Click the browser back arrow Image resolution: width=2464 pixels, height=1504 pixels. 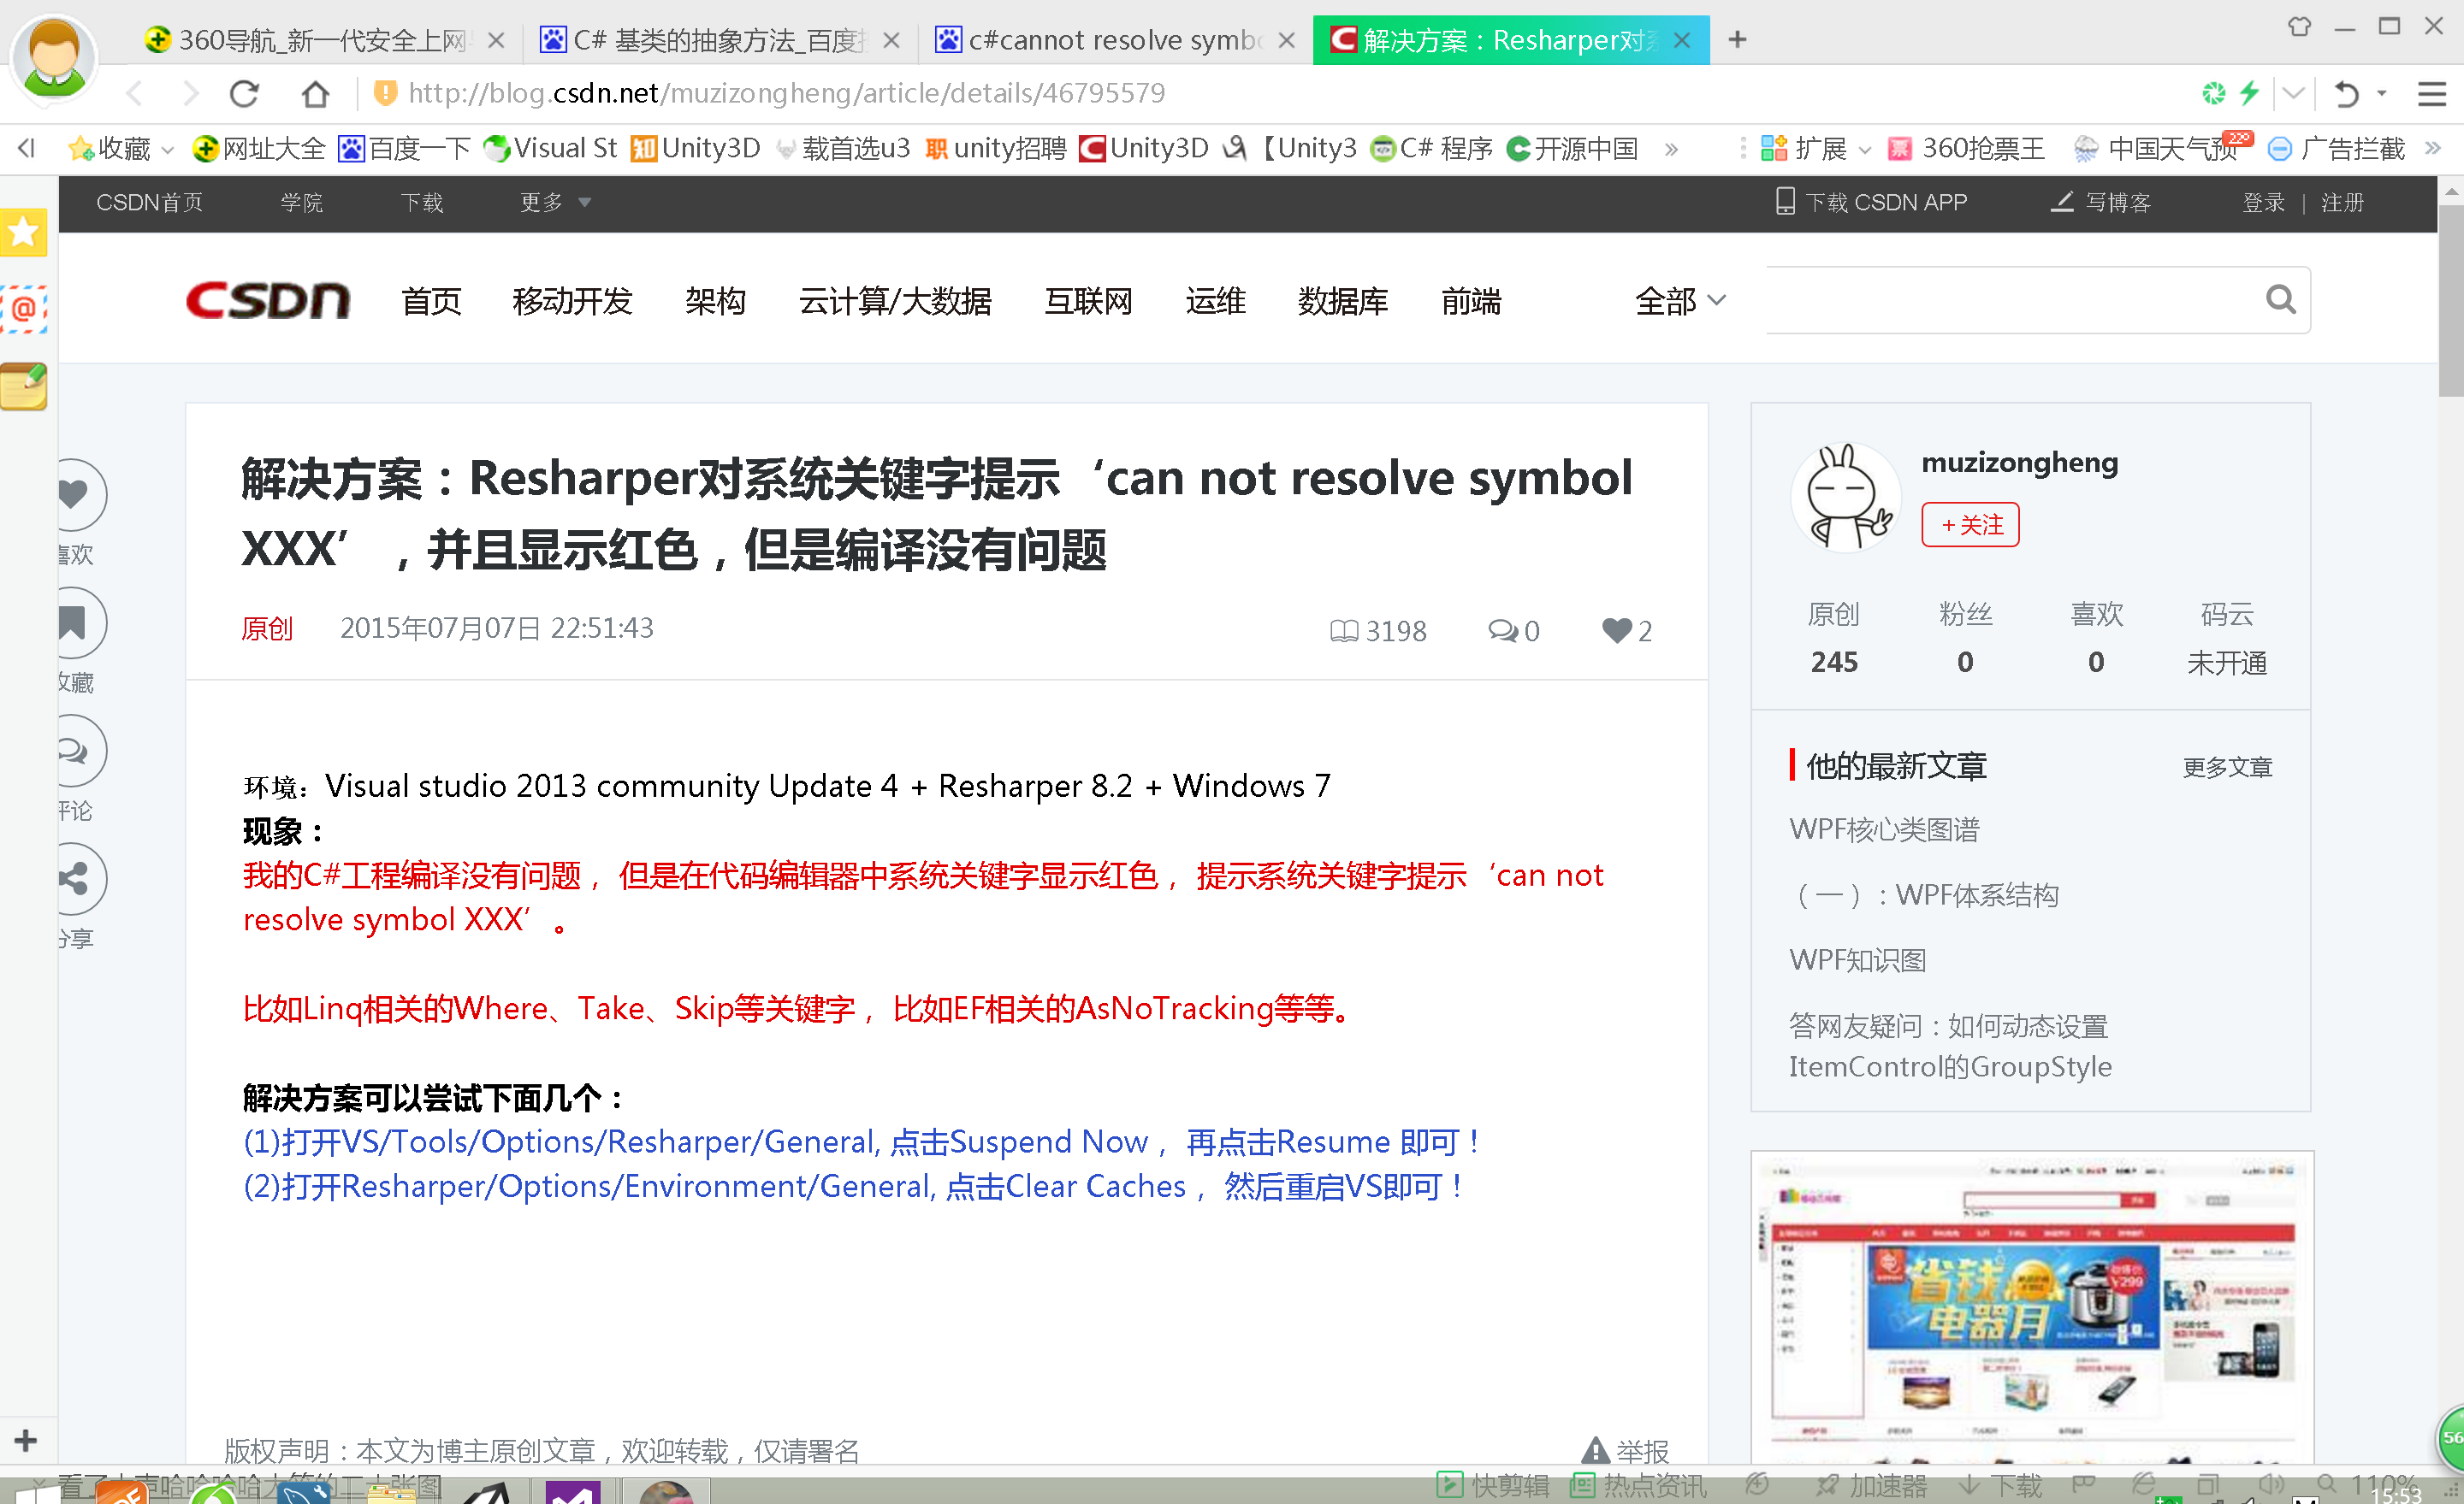click(135, 94)
